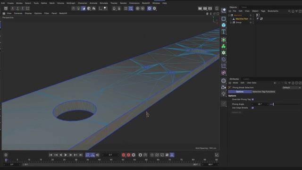Image resolution: width=302 pixels, height=170 pixels.
Task: Toggle the highlighted polygon mode icon in toolbar
Action: (84, 8)
